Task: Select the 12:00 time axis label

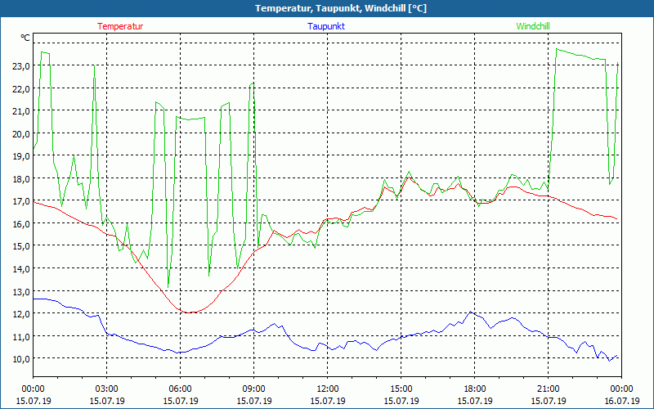Action: [328, 389]
